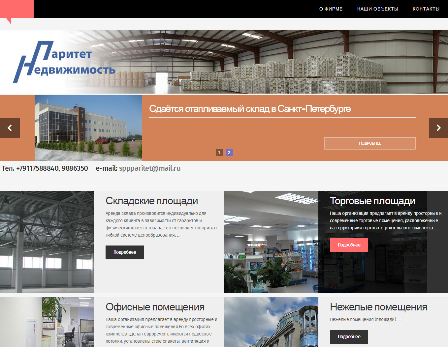The image size is (448, 347).
Task: Open the Складские площади heading
Action: 152,201
